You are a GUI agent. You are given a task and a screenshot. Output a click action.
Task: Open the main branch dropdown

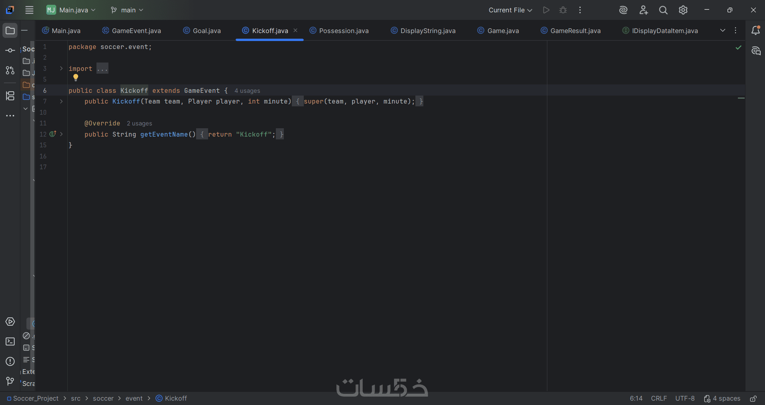[x=127, y=10]
